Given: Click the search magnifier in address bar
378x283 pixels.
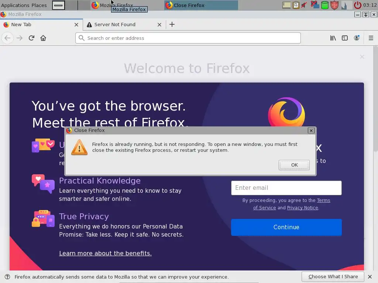Looking at the screenshot, I should tap(82, 38).
